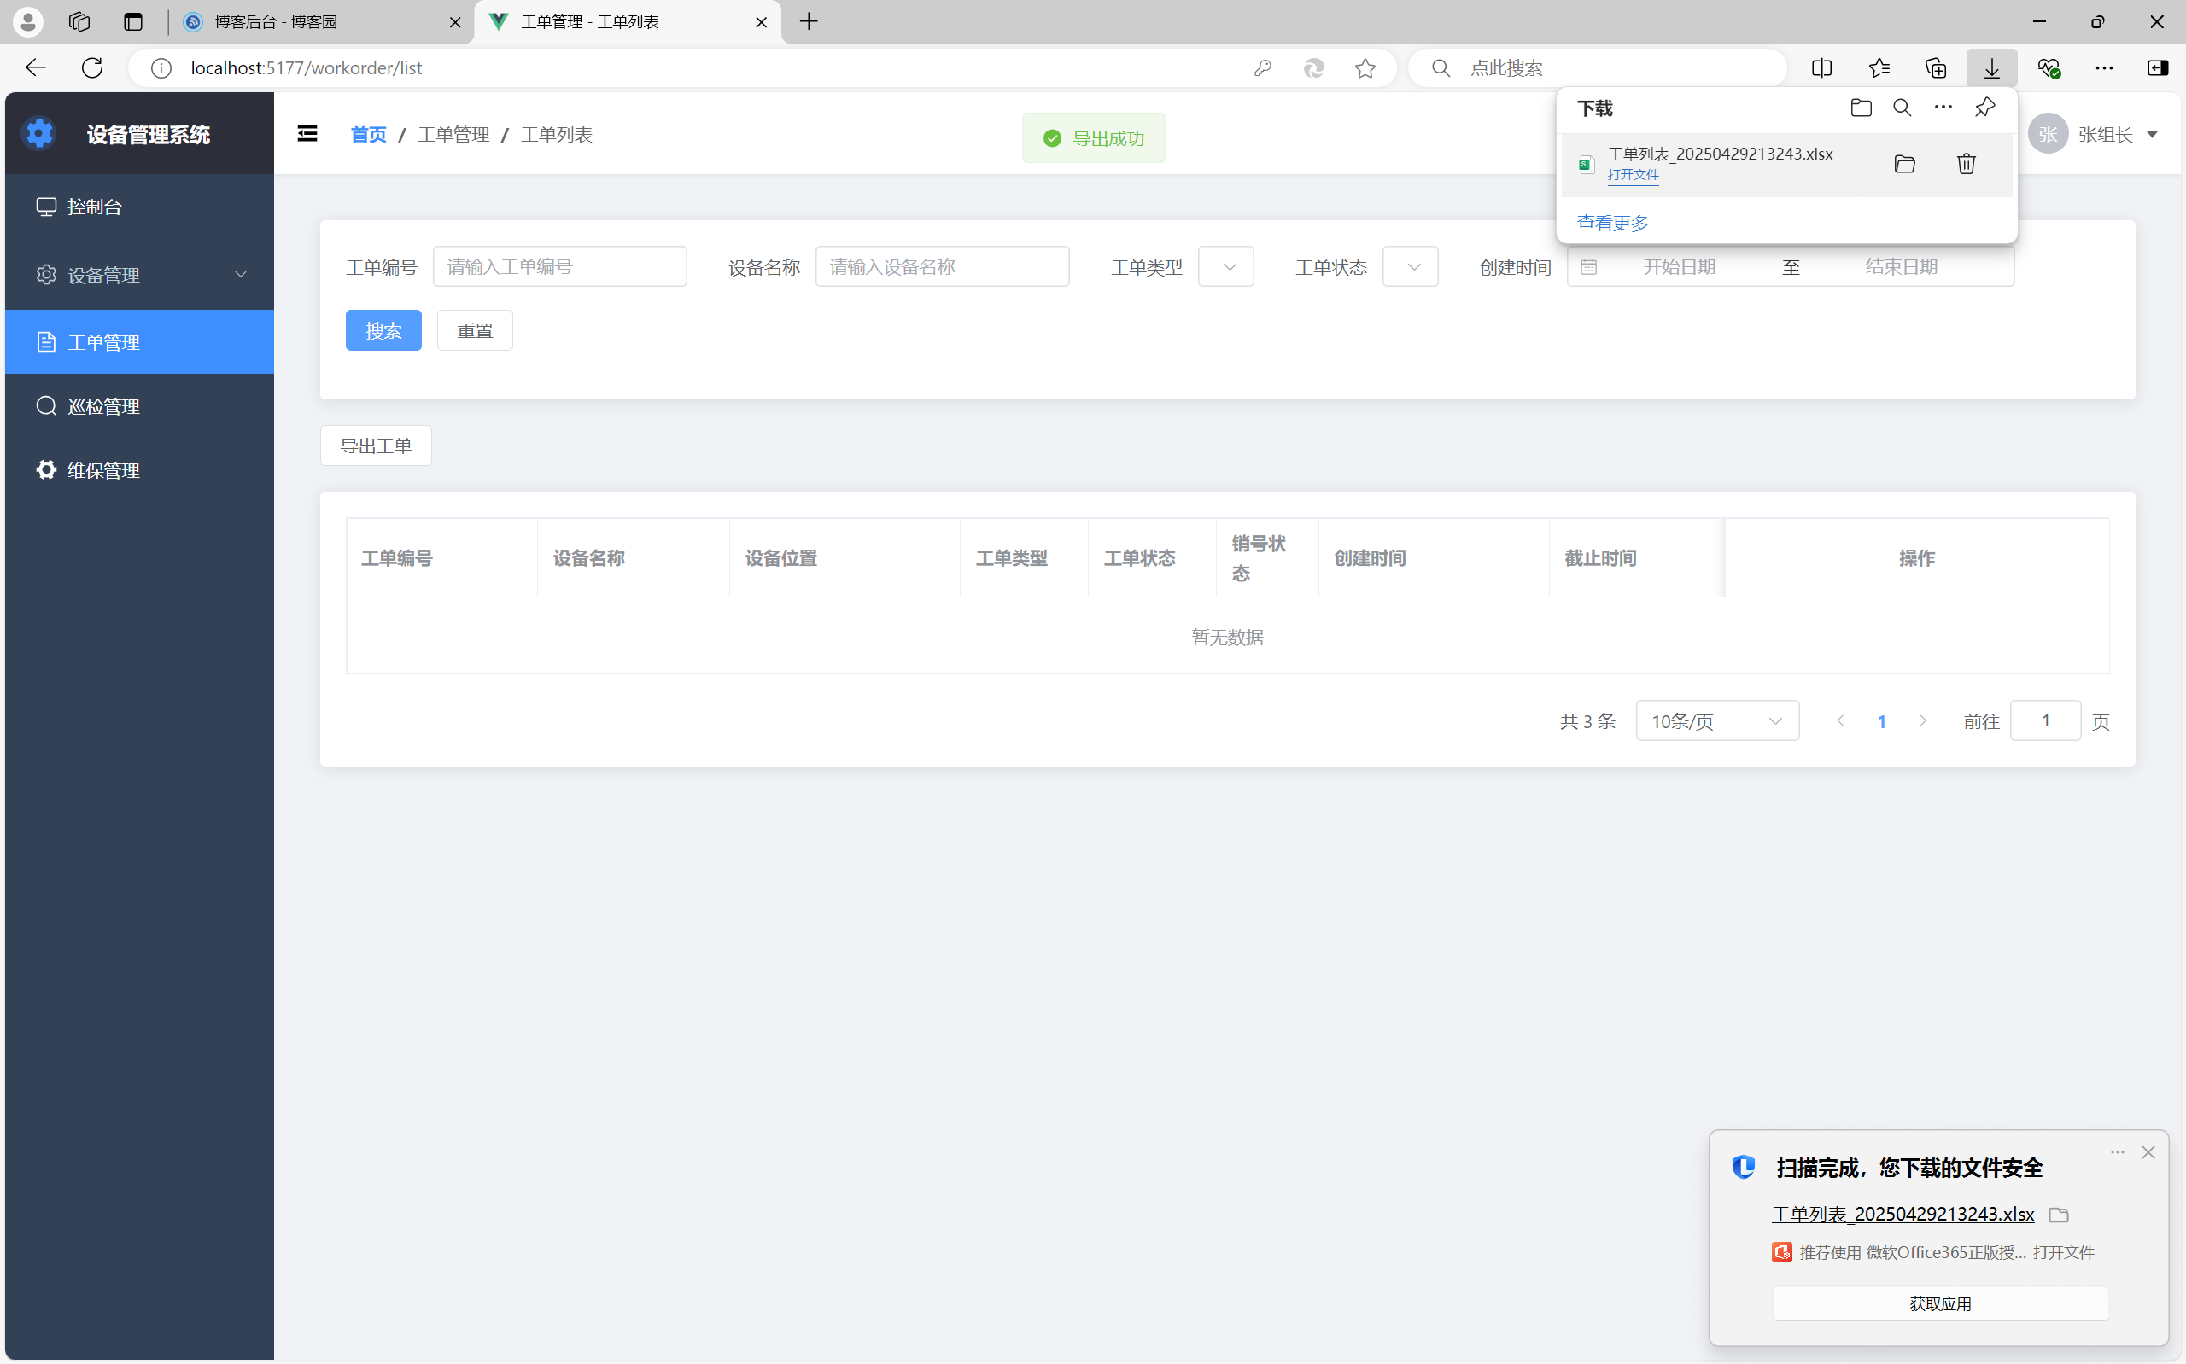Close the scan complete notification popup
This screenshot has width=2186, height=1364.
(x=2148, y=1152)
